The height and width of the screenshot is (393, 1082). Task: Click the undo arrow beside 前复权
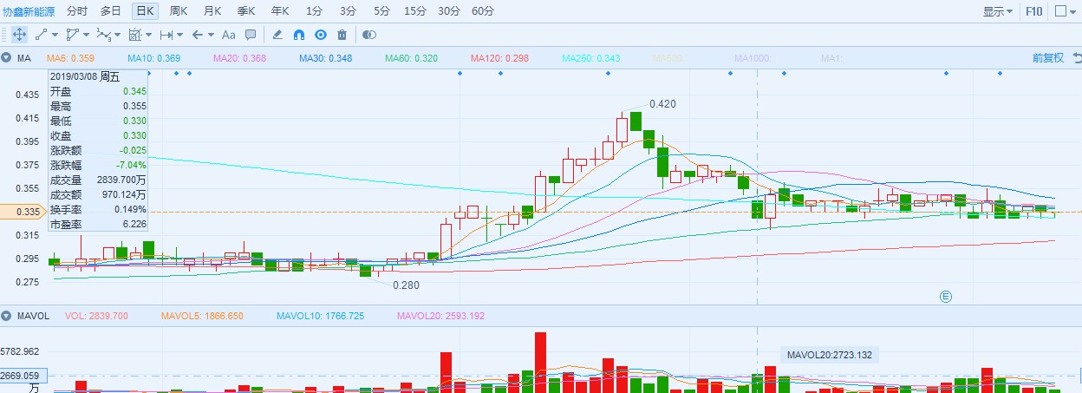coord(1076,58)
